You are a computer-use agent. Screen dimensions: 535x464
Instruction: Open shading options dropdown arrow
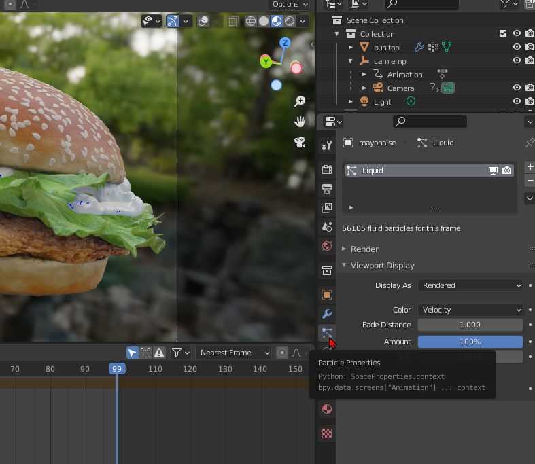[303, 21]
